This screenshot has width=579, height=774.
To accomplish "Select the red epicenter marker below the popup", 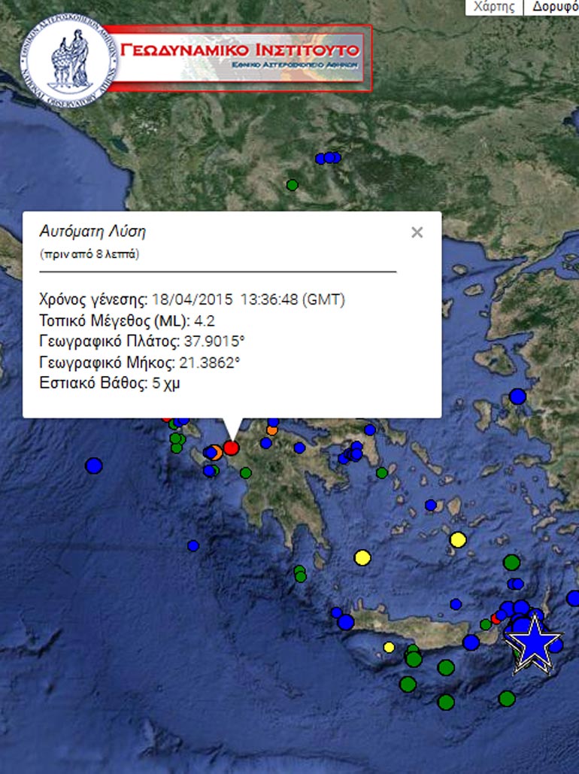I will 231,448.
